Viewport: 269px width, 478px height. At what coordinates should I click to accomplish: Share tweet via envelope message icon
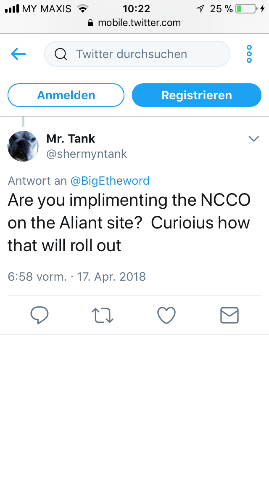click(229, 315)
